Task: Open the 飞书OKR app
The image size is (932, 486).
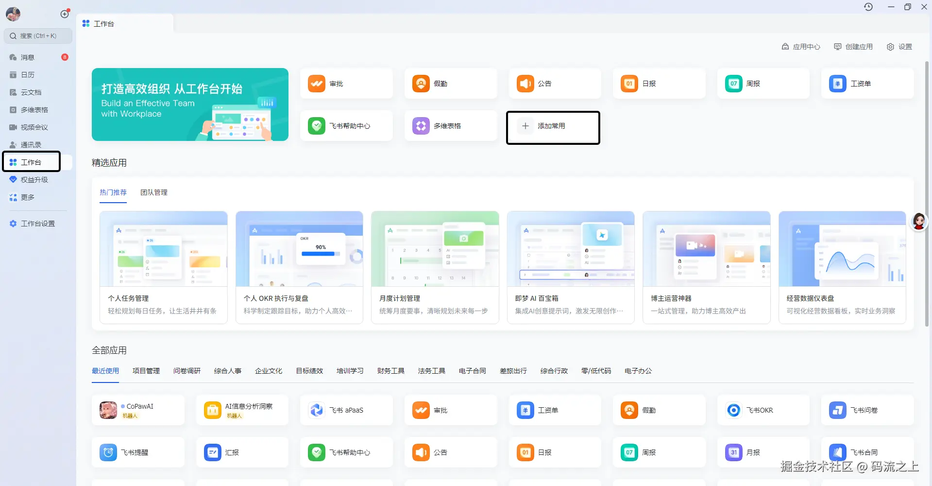Action: point(763,410)
